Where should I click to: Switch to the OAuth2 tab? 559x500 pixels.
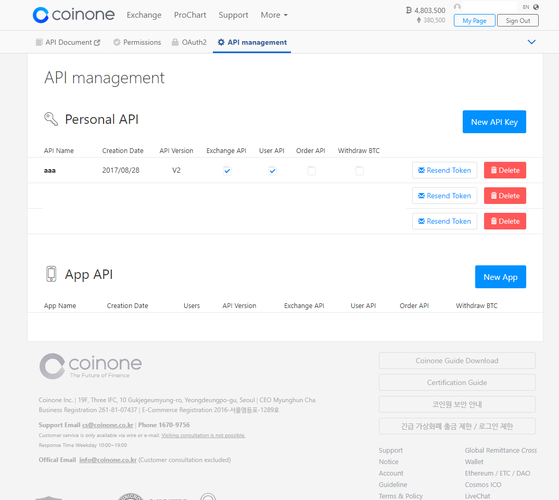[x=189, y=43]
